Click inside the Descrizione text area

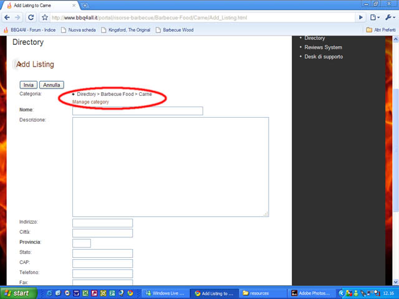(x=170, y=167)
